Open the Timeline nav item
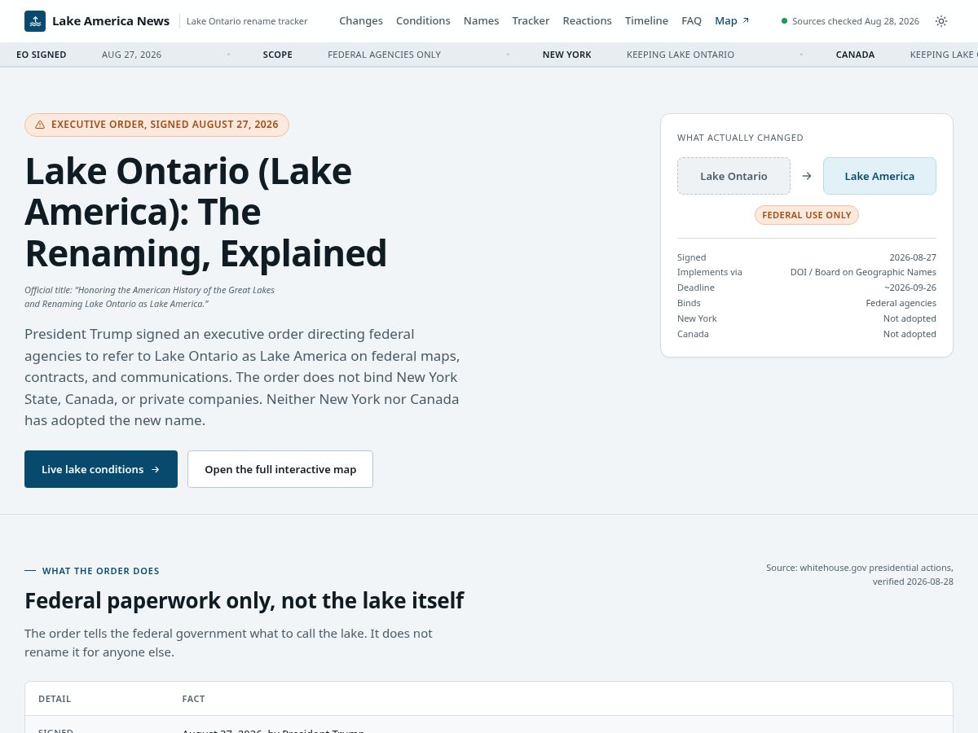Screen dimensions: 978x733 coord(646,20)
